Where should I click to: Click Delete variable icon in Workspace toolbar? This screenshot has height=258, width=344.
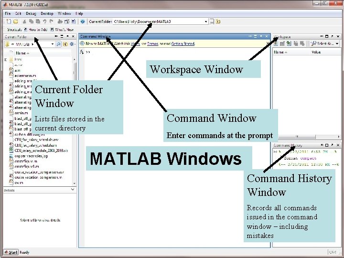click(x=302, y=43)
